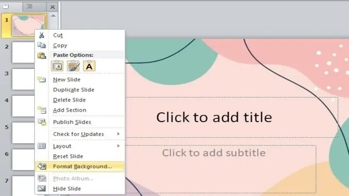The width and height of the screenshot is (349, 196).
Task: Click the 'Paste Options:' header text
Action: pyautogui.click(x=73, y=55)
